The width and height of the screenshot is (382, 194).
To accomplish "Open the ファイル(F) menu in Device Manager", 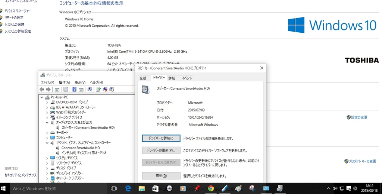I will click(47, 82).
